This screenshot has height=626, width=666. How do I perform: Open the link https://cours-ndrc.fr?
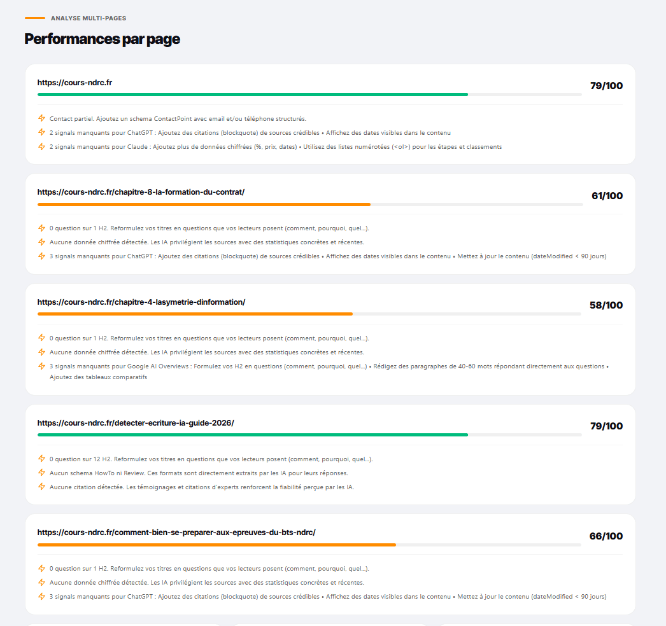pos(74,82)
